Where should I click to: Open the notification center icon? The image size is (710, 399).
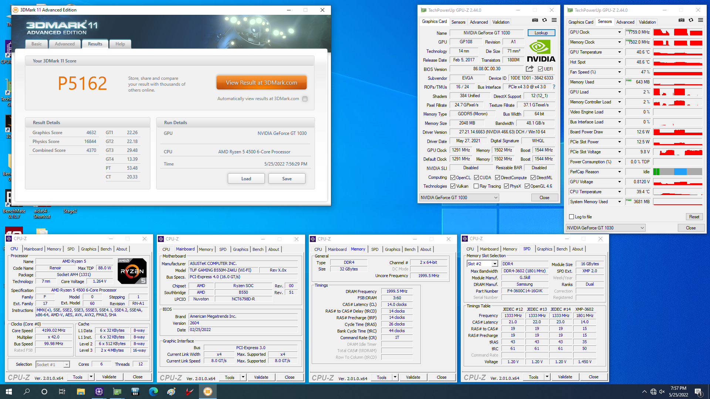699,392
